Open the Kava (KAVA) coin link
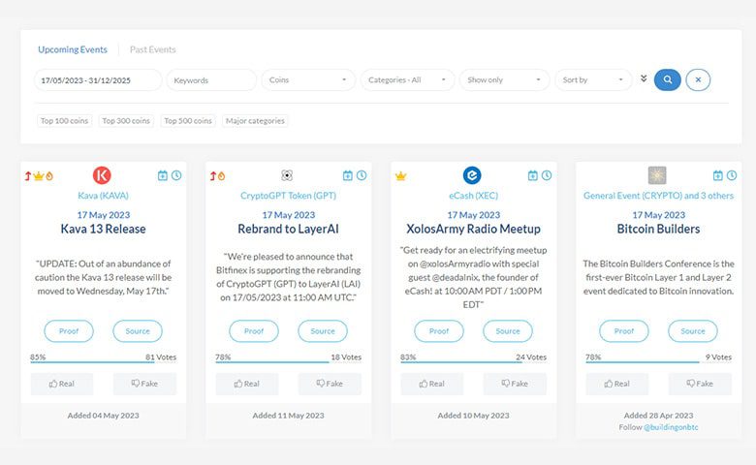Viewport: 756px width, 465px height. [x=103, y=196]
